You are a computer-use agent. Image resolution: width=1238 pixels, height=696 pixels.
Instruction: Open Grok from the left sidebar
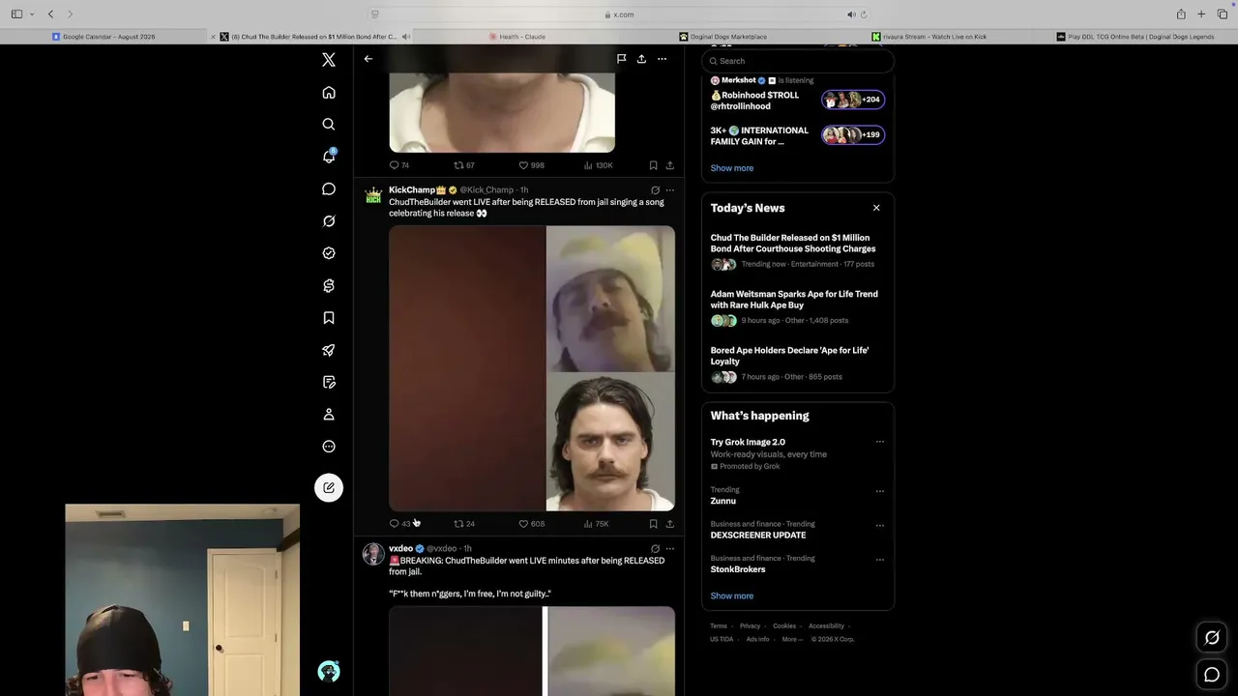[329, 221]
